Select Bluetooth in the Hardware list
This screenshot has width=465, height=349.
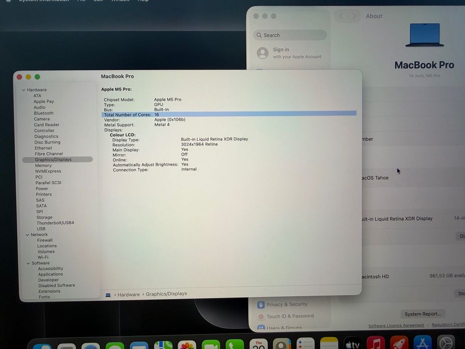pyautogui.click(x=43, y=113)
